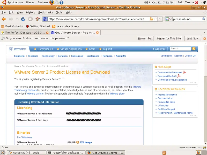Go to the Home page icon
The width and height of the screenshot is (207, 155).
38,19
